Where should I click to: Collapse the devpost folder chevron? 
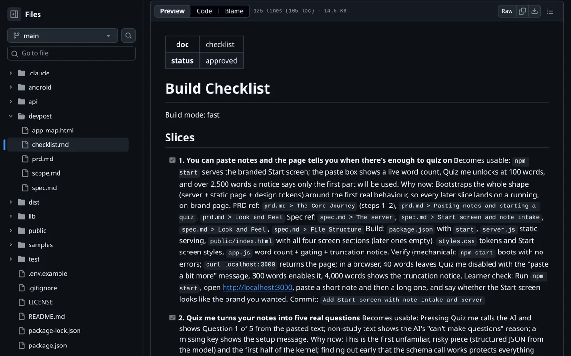click(x=11, y=116)
